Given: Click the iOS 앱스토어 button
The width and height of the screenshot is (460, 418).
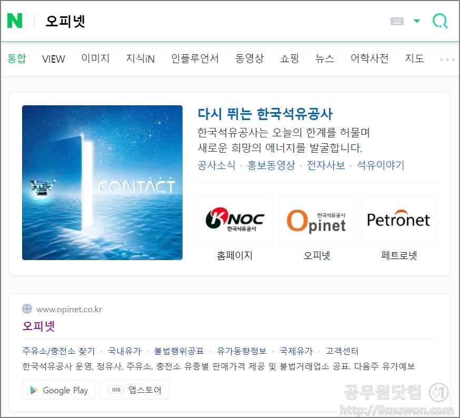Looking at the screenshot, I should tap(135, 390).
